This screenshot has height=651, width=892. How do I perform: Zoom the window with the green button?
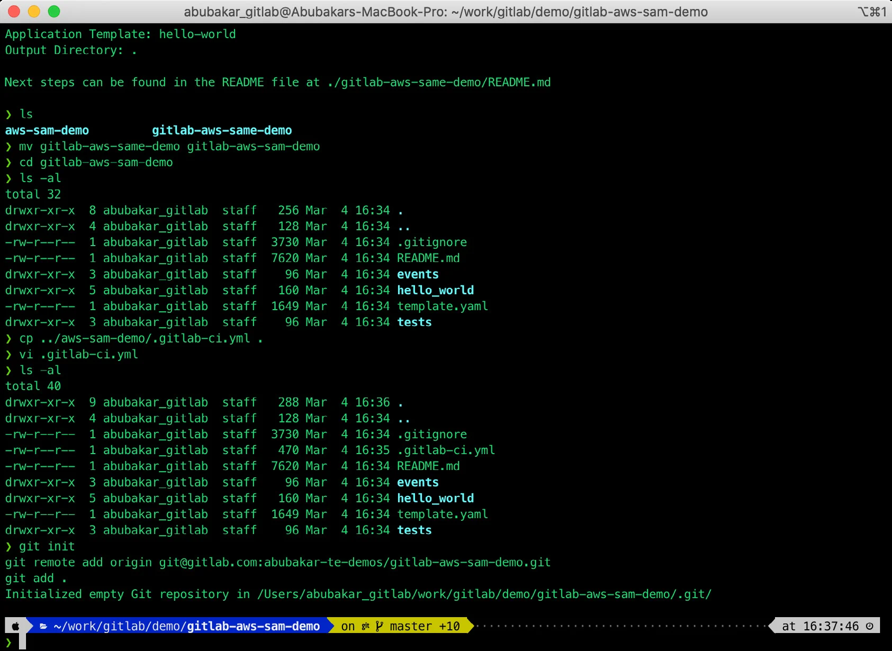coord(54,11)
